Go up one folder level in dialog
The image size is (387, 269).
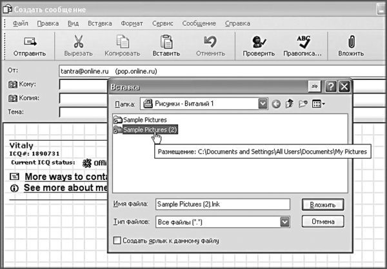[290, 104]
